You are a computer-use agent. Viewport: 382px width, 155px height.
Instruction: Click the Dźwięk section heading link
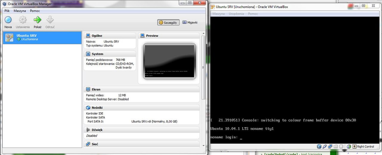(97, 130)
